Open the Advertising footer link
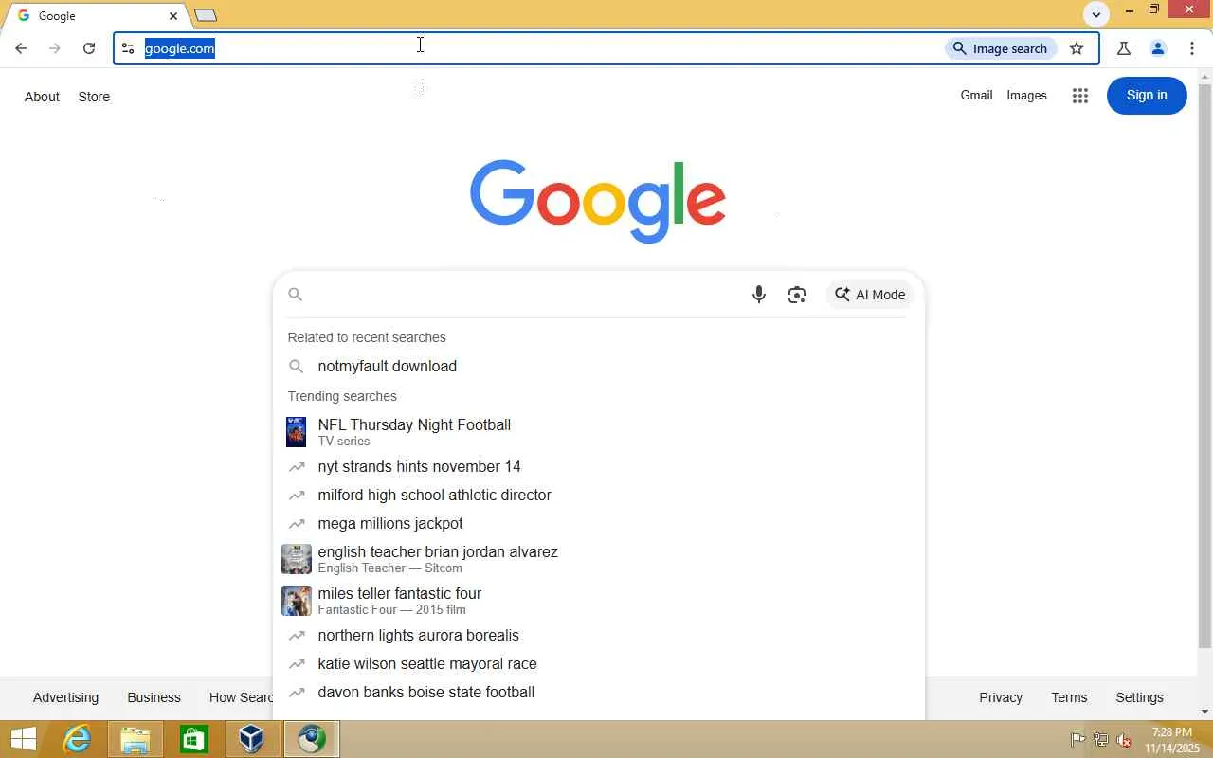The image size is (1213, 758). pos(65,697)
